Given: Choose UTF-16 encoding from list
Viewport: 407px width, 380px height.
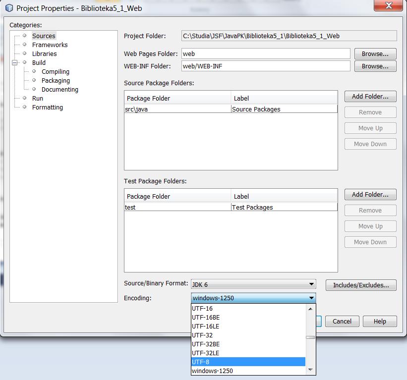Looking at the screenshot, I should pyautogui.click(x=248, y=309).
